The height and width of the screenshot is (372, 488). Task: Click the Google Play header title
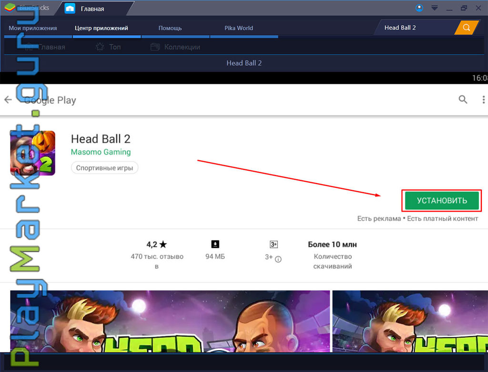click(x=51, y=100)
